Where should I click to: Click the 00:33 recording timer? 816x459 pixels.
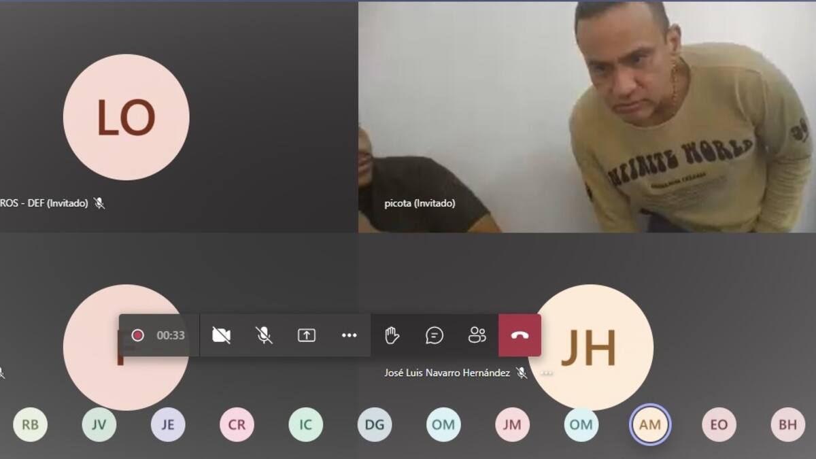[171, 335]
